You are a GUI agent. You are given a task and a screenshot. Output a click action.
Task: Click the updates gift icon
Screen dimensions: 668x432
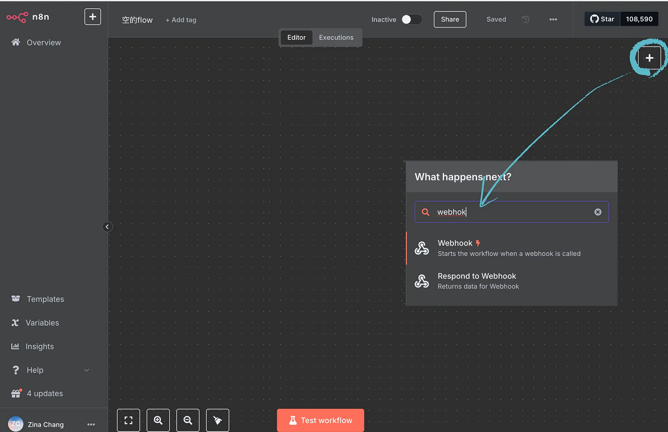[x=16, y=393]
